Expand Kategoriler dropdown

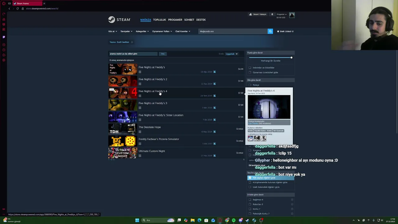tap(142, 31)
